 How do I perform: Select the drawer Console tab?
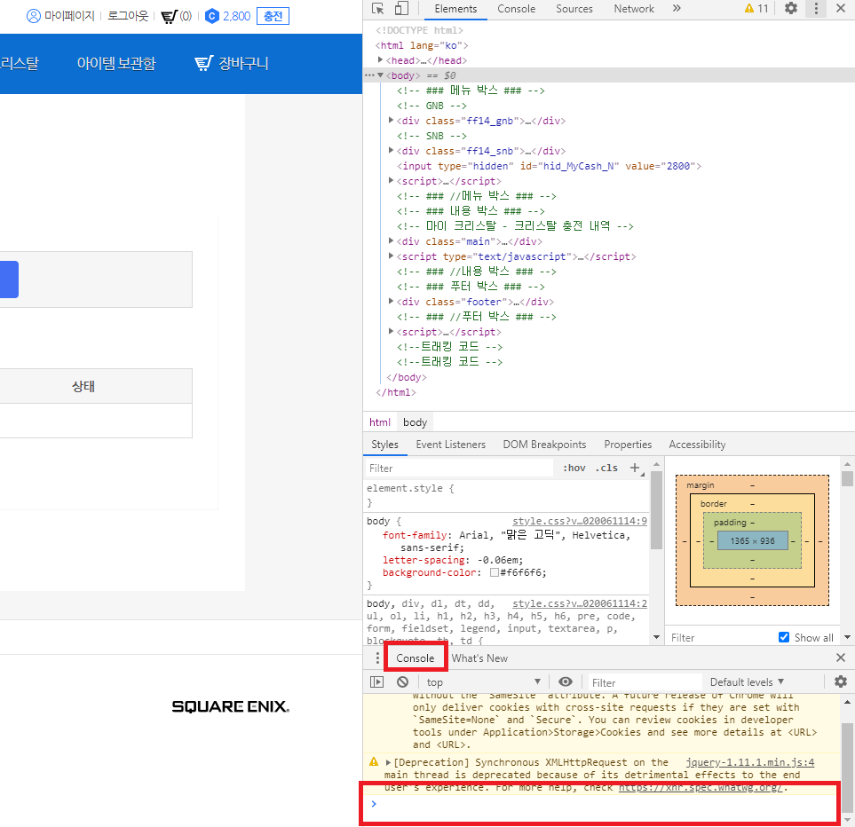tap(416, 658)
